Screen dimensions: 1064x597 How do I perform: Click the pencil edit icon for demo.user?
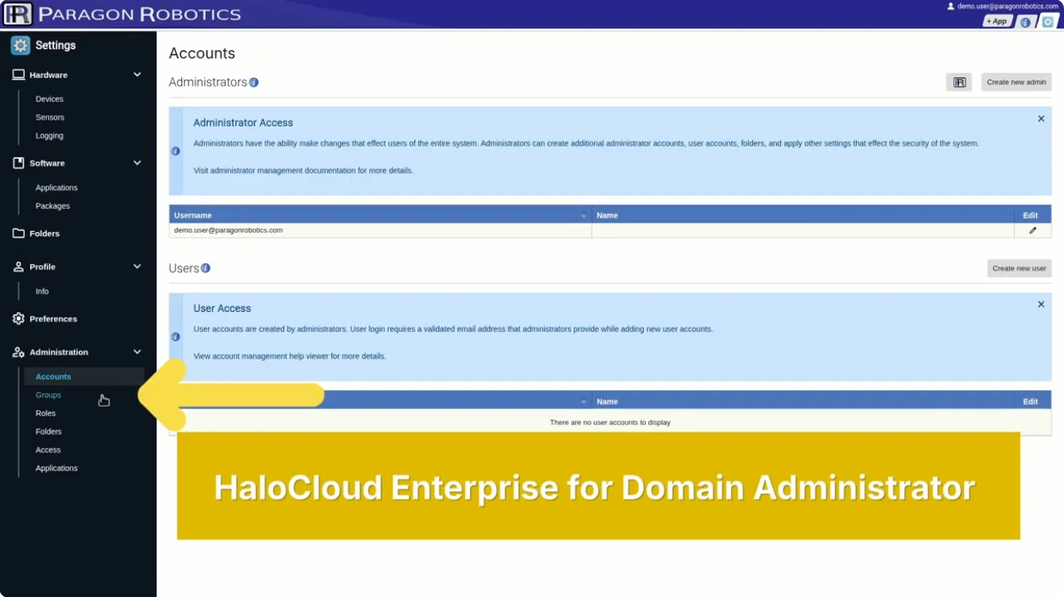(x=1033, y=230)
